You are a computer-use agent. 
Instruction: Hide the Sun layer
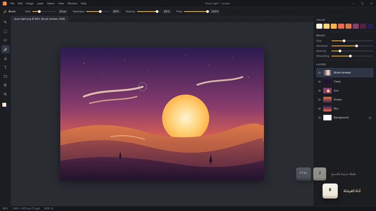pos(320,91)
